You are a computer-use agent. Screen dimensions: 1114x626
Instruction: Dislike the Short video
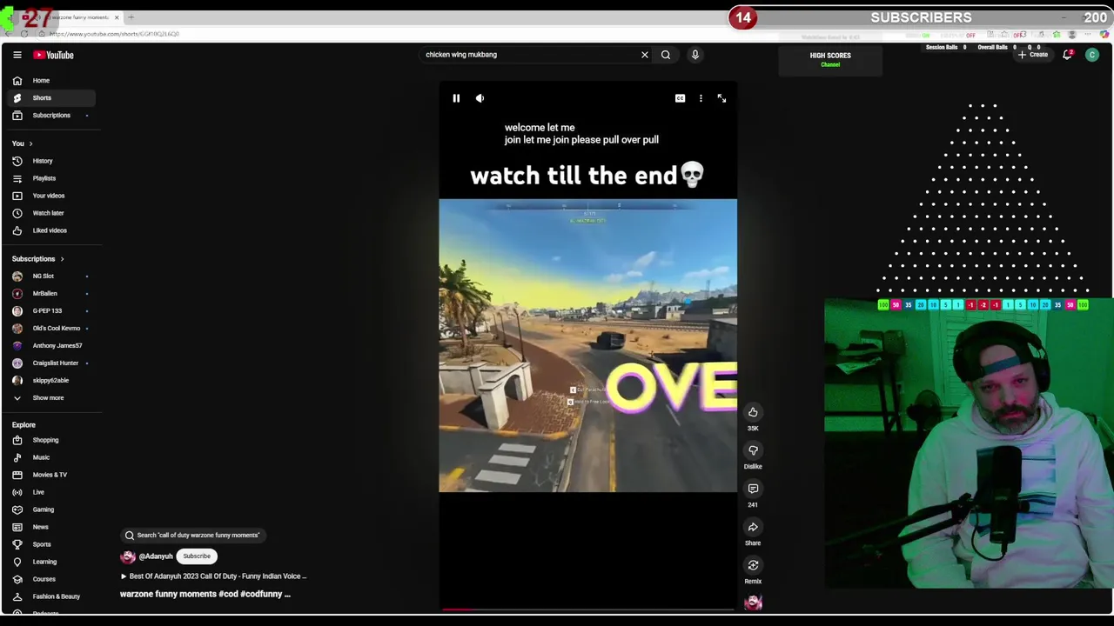(x=753, y=450)
